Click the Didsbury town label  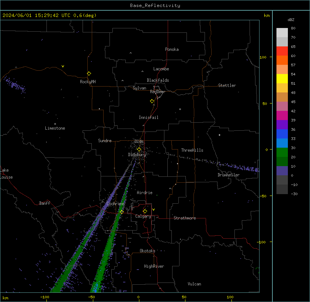(x=137, y=155)
